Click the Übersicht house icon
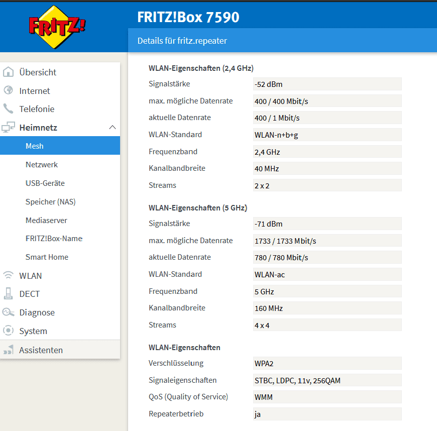This screenshot has width=437, height=431. [x=8, y=72]
